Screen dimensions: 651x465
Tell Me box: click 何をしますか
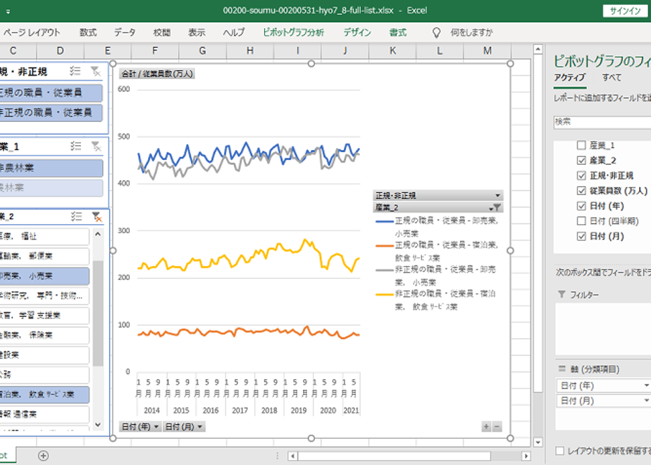471,32
